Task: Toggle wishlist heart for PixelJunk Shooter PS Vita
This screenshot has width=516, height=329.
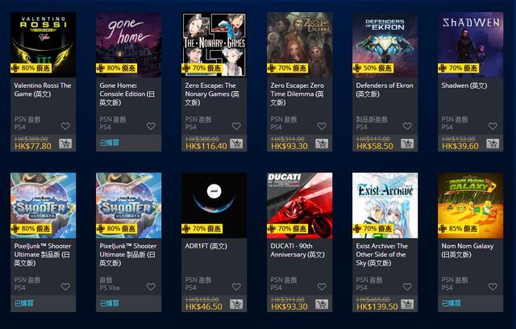Action: pos(151,286)
